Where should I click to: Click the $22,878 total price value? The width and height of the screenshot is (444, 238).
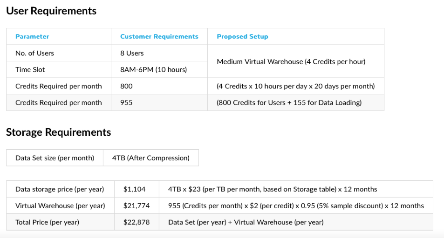137,222
